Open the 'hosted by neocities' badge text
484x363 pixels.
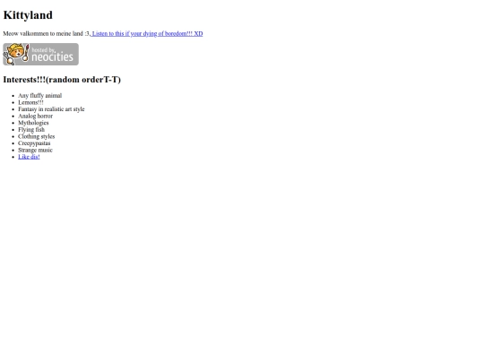[x=53, y=55]
